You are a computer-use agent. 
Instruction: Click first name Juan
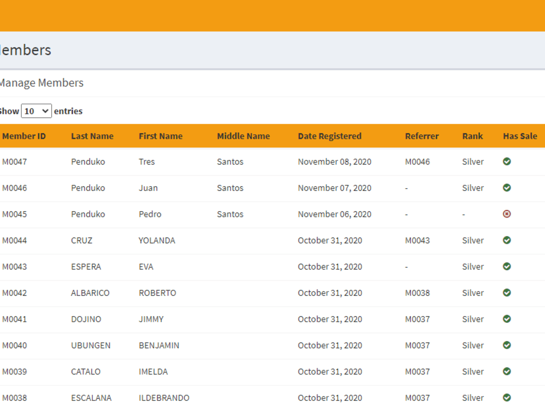click(x=148, y=188)
